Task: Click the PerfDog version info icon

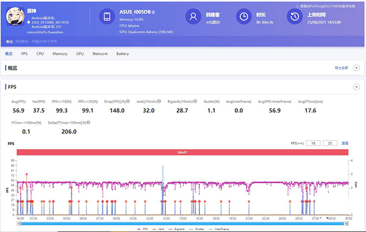Action: (298, 6)
